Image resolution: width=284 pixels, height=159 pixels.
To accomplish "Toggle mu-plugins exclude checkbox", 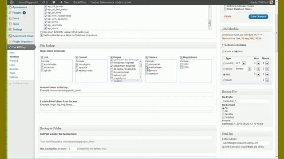I will (77, 64).
